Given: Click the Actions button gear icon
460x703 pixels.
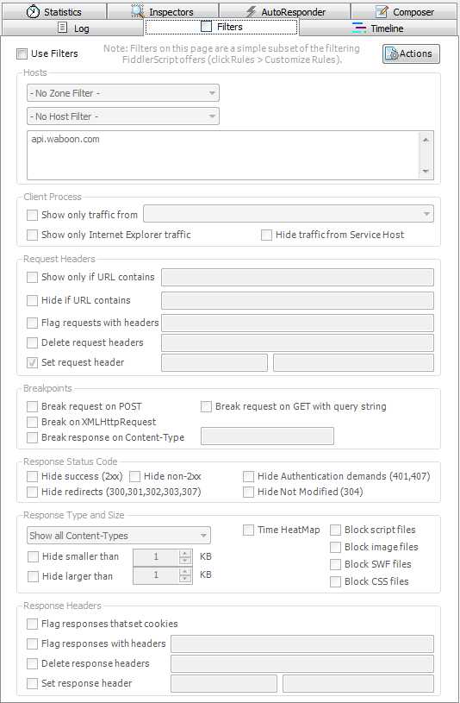Looking at the screenshot, I should [x=391, y=53].
